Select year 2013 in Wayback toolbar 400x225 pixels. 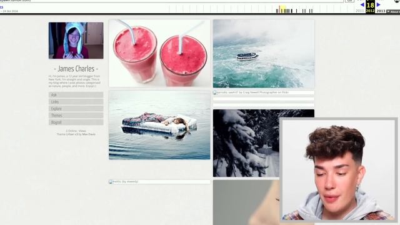click(381, 11)
